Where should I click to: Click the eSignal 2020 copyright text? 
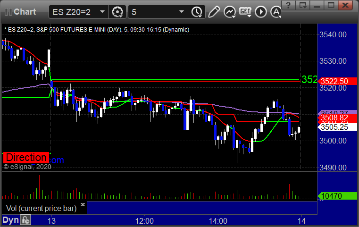point(27,167)
